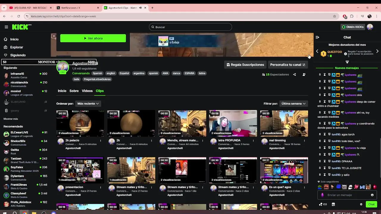
Task: Open chat settings gear icon
Action: click(x=361, y=204)
